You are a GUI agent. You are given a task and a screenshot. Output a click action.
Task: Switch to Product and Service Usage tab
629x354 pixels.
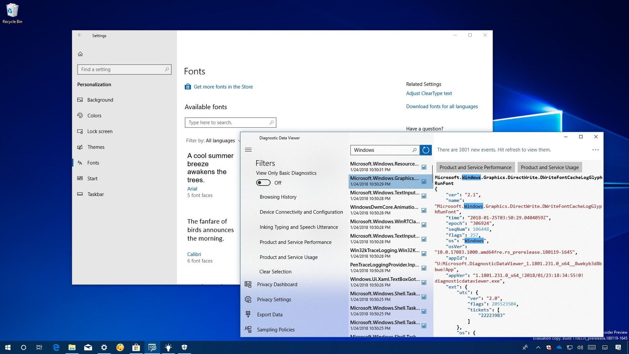coord(549,167)
